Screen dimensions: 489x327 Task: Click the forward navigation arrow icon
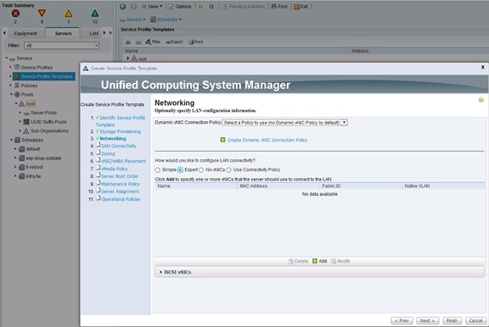pyautogui.click(x=133, y=6)
